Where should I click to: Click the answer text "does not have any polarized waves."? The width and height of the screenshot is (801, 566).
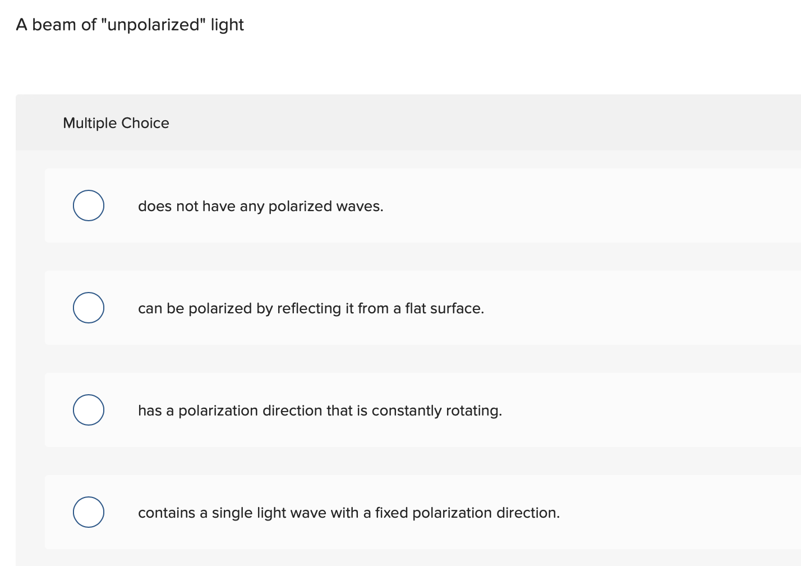(x=260, y=207)
